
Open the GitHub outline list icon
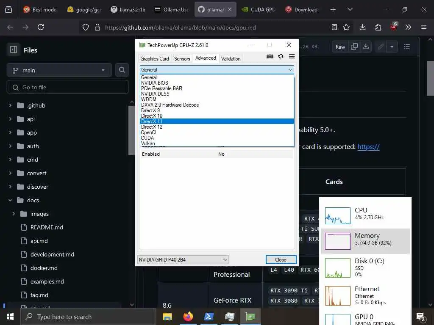click(406, 47)
